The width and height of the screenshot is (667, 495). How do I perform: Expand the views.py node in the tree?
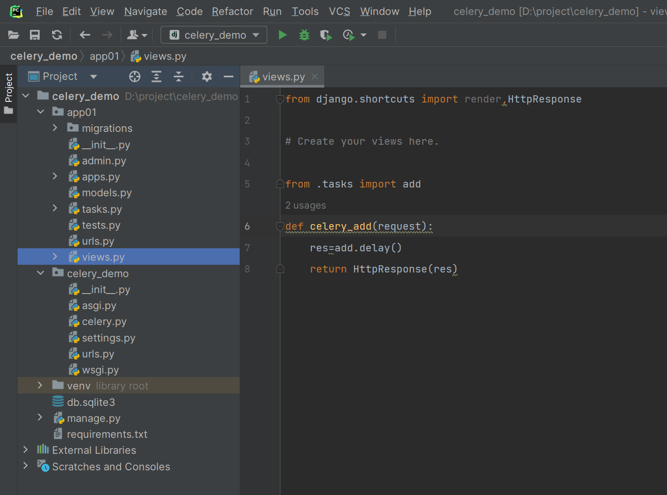pyautogui.click(x=55, y=257)
